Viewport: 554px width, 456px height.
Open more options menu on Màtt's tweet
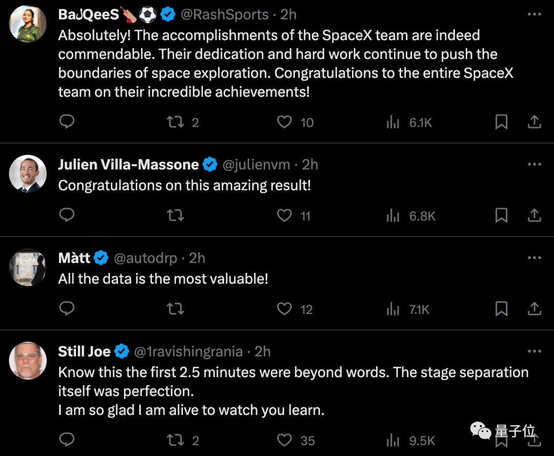pos(535,258)
